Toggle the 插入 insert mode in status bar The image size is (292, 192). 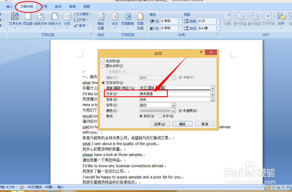(x=60, y=187)
